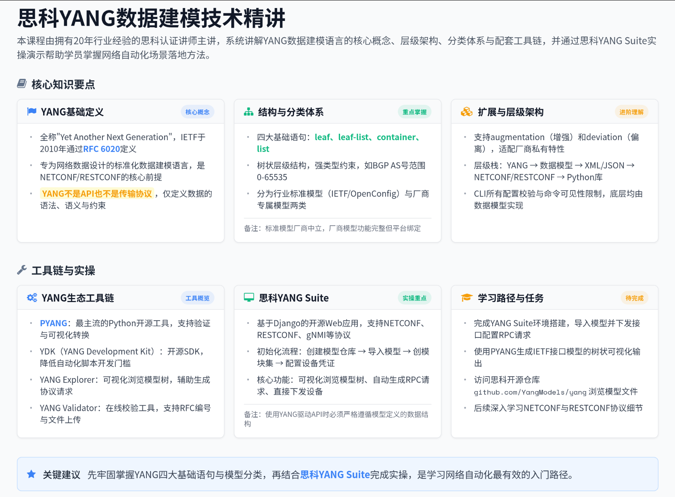Click the section heading 工具链与实操
Screen dimensions: 675x497
(63, 271)
